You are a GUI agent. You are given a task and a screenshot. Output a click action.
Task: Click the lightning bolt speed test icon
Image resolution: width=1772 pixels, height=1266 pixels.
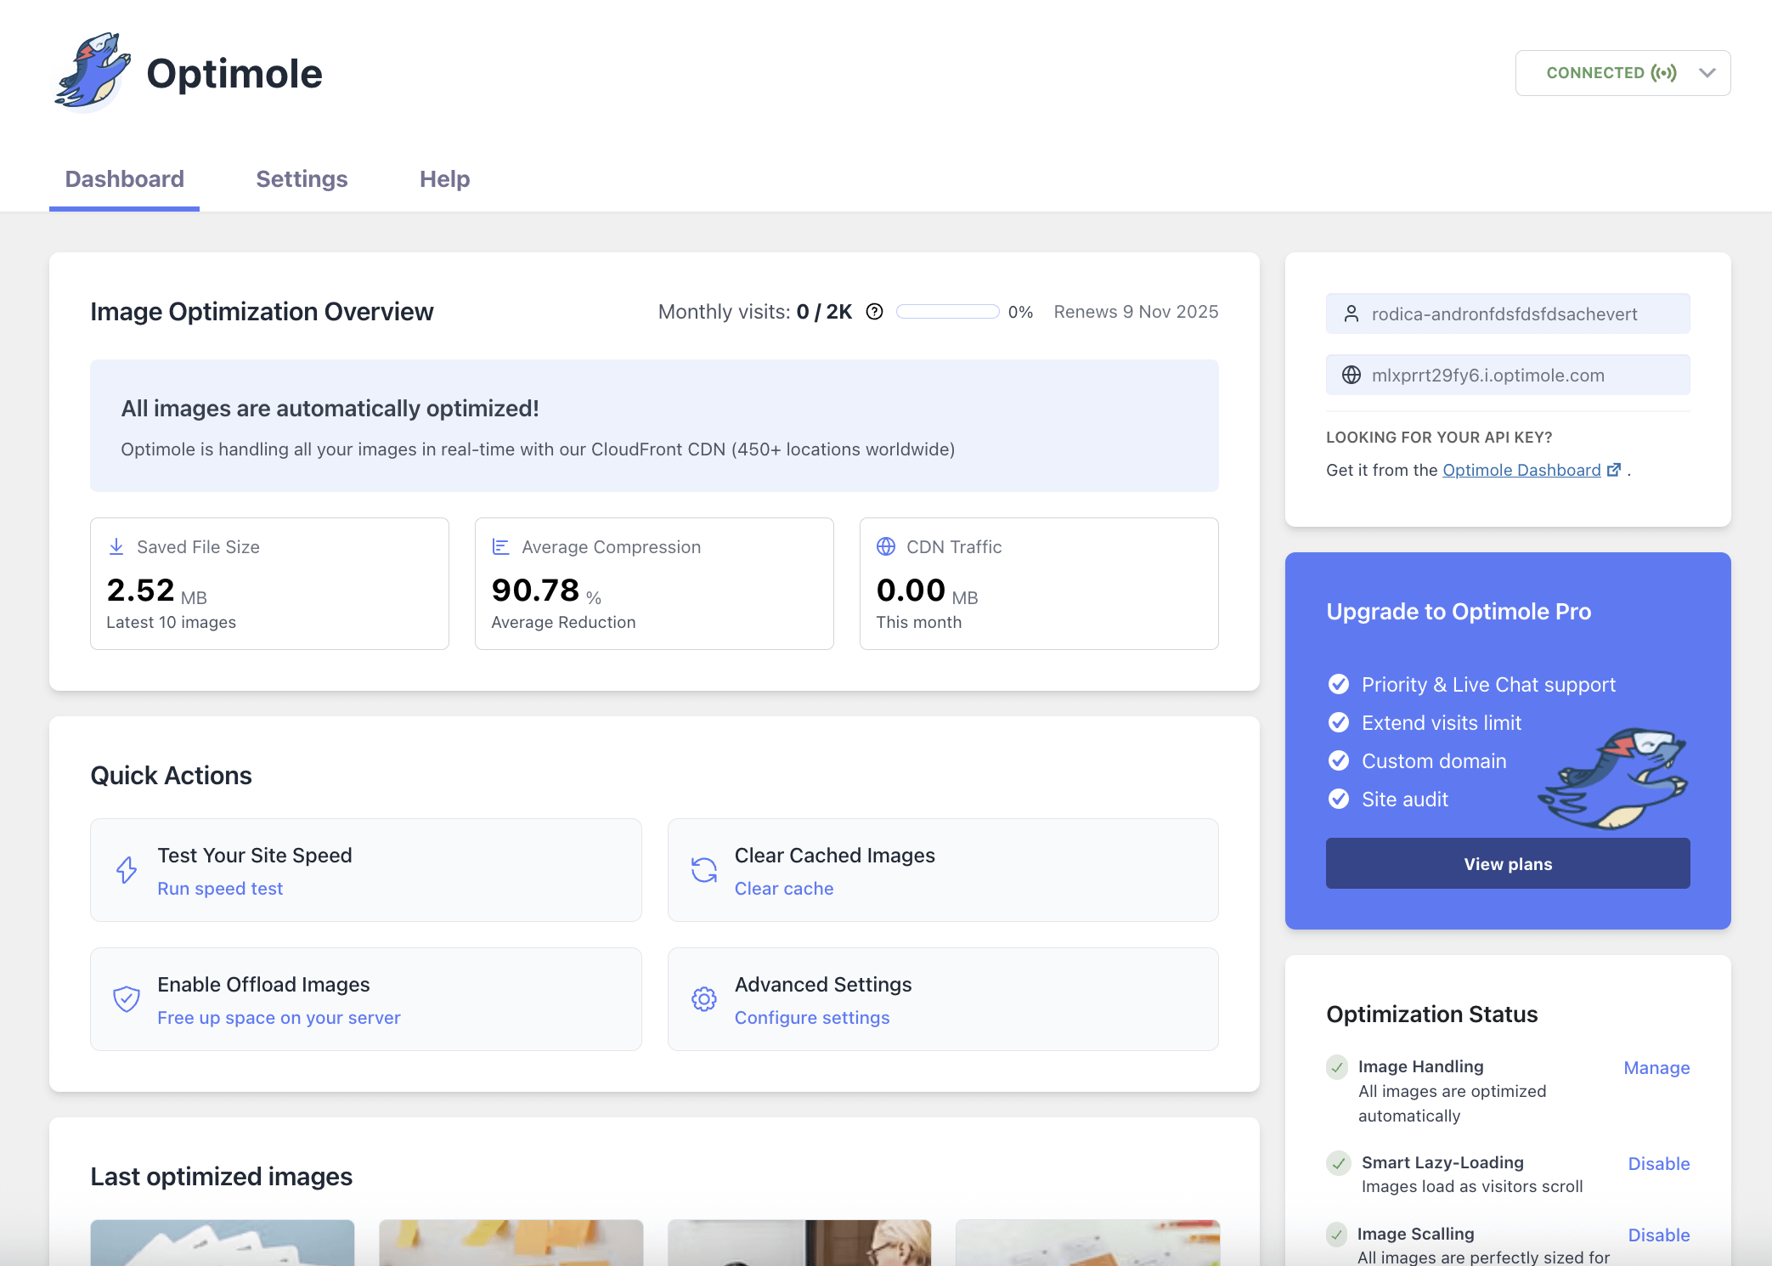[x=127, y=870]
